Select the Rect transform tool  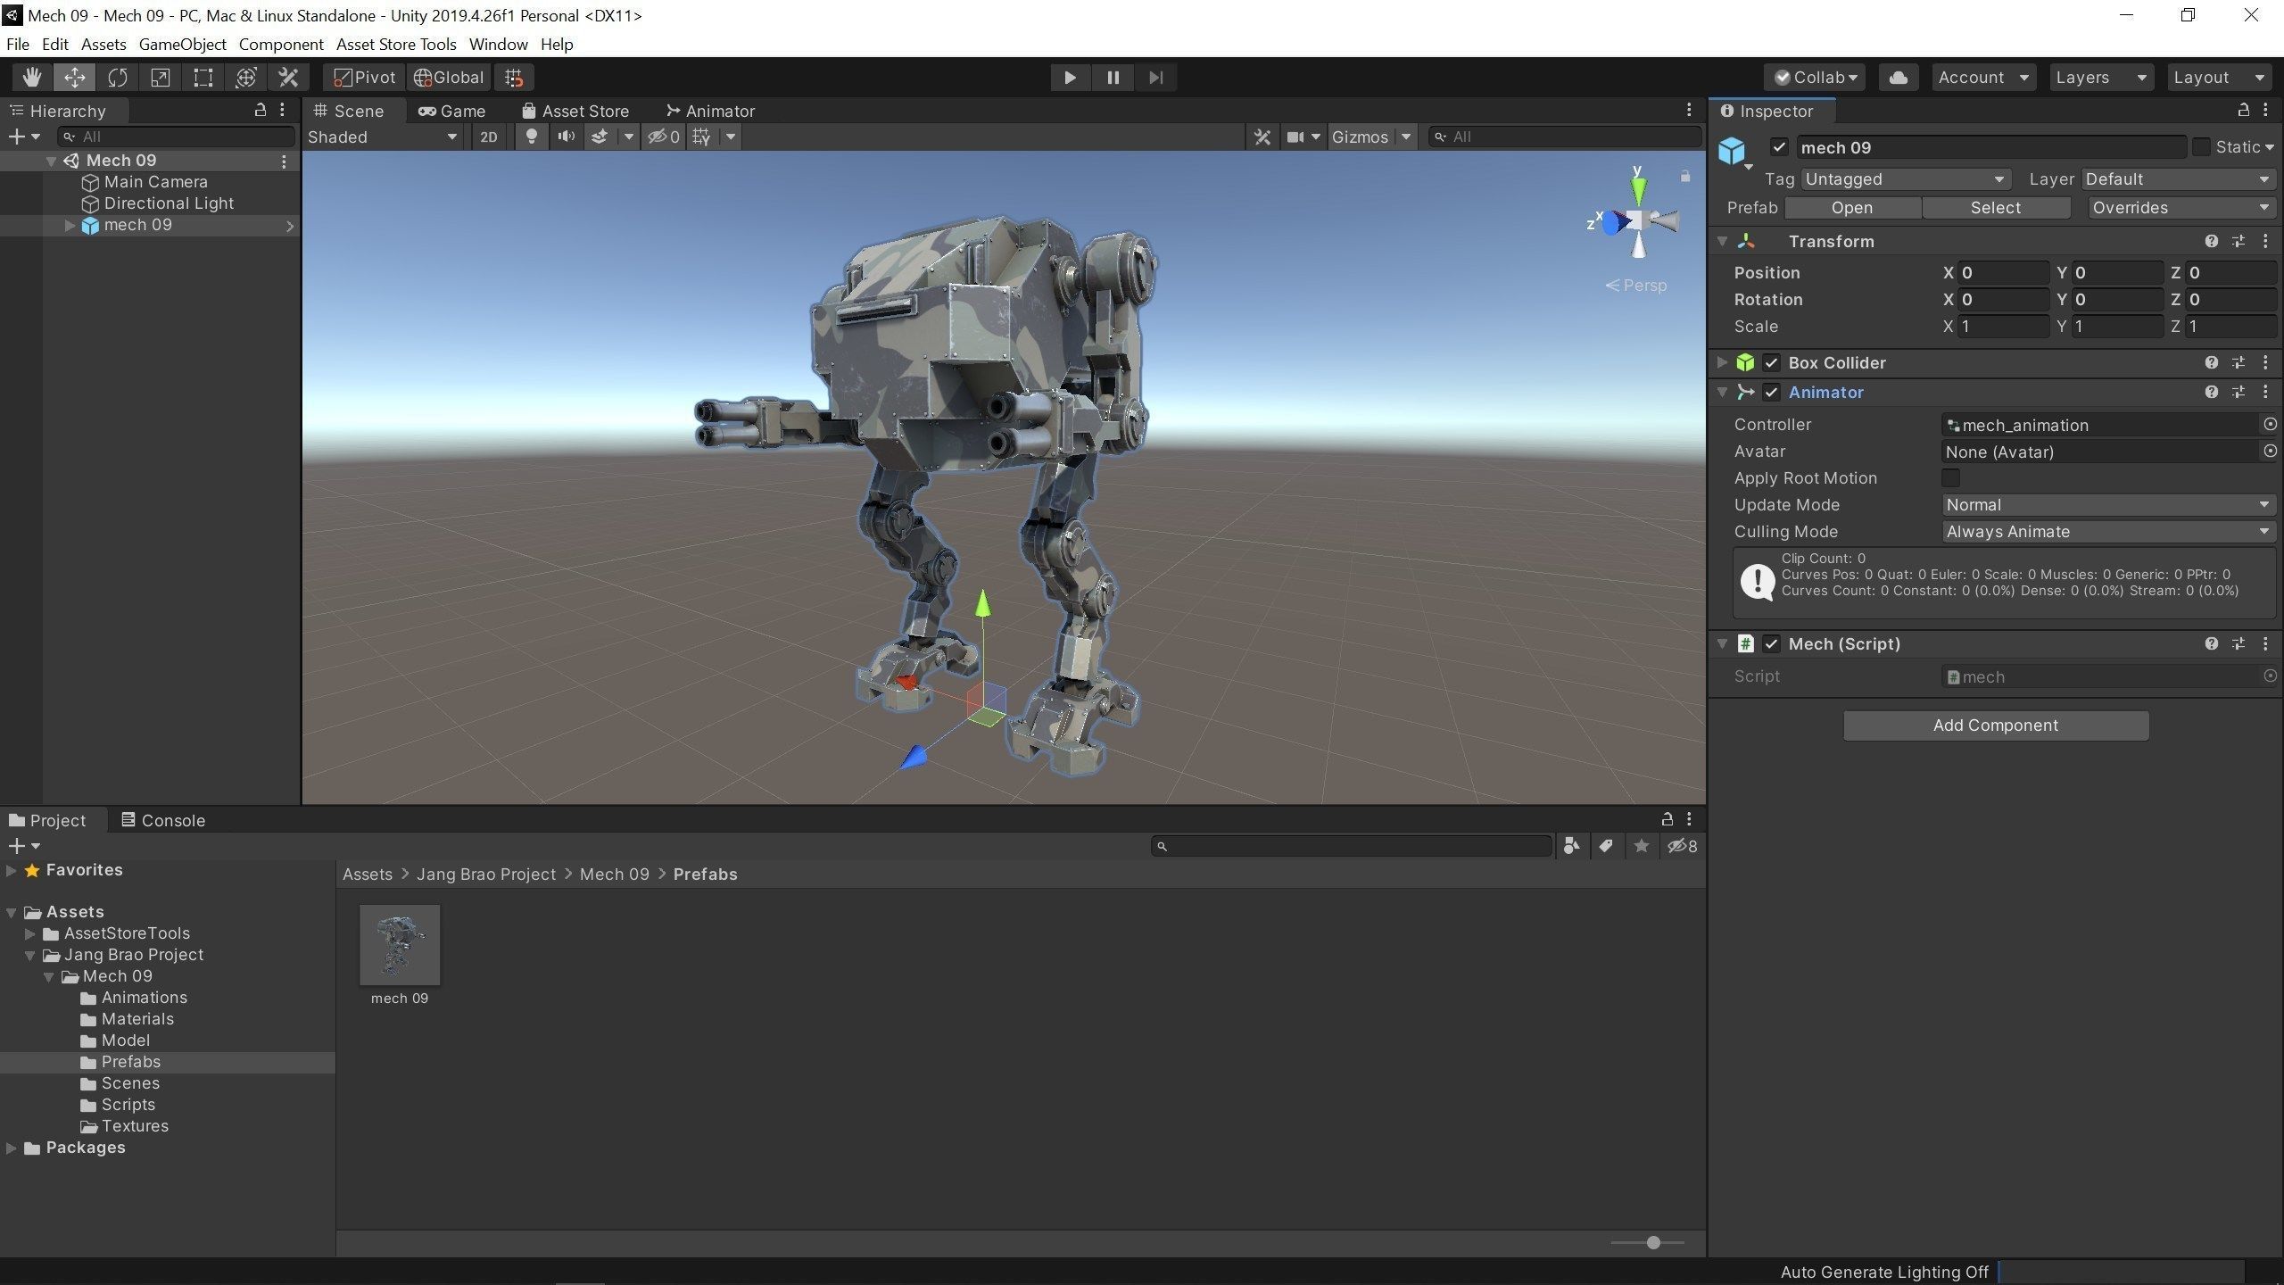coord(202,77)
